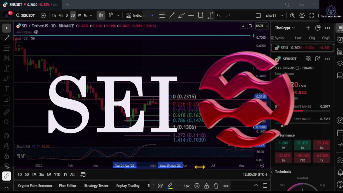The height and width of the screenshot is (193, 343).
Task: Expand the bar style dropdown arrow
Action: click(x=118, y=16)
